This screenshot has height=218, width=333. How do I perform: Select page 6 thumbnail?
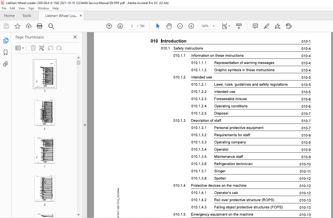[x=45, y=112]
